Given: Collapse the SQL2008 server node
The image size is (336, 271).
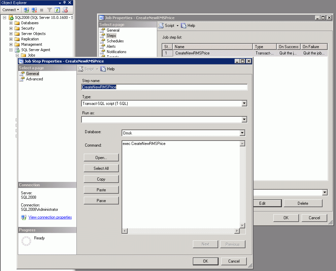Looking at the screenshot, I should pos(4,17).
